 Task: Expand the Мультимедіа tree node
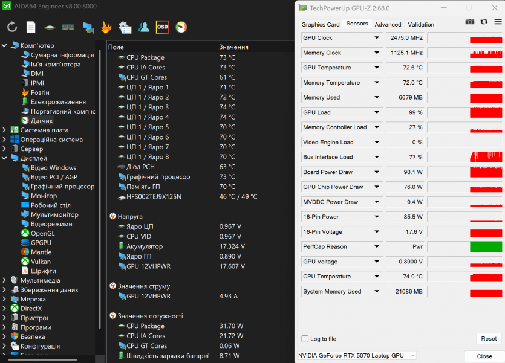(x=5, y=280)
